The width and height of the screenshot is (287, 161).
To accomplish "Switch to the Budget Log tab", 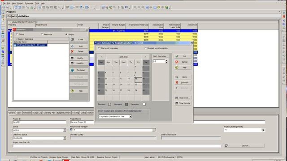I will (x=37, y=113).
